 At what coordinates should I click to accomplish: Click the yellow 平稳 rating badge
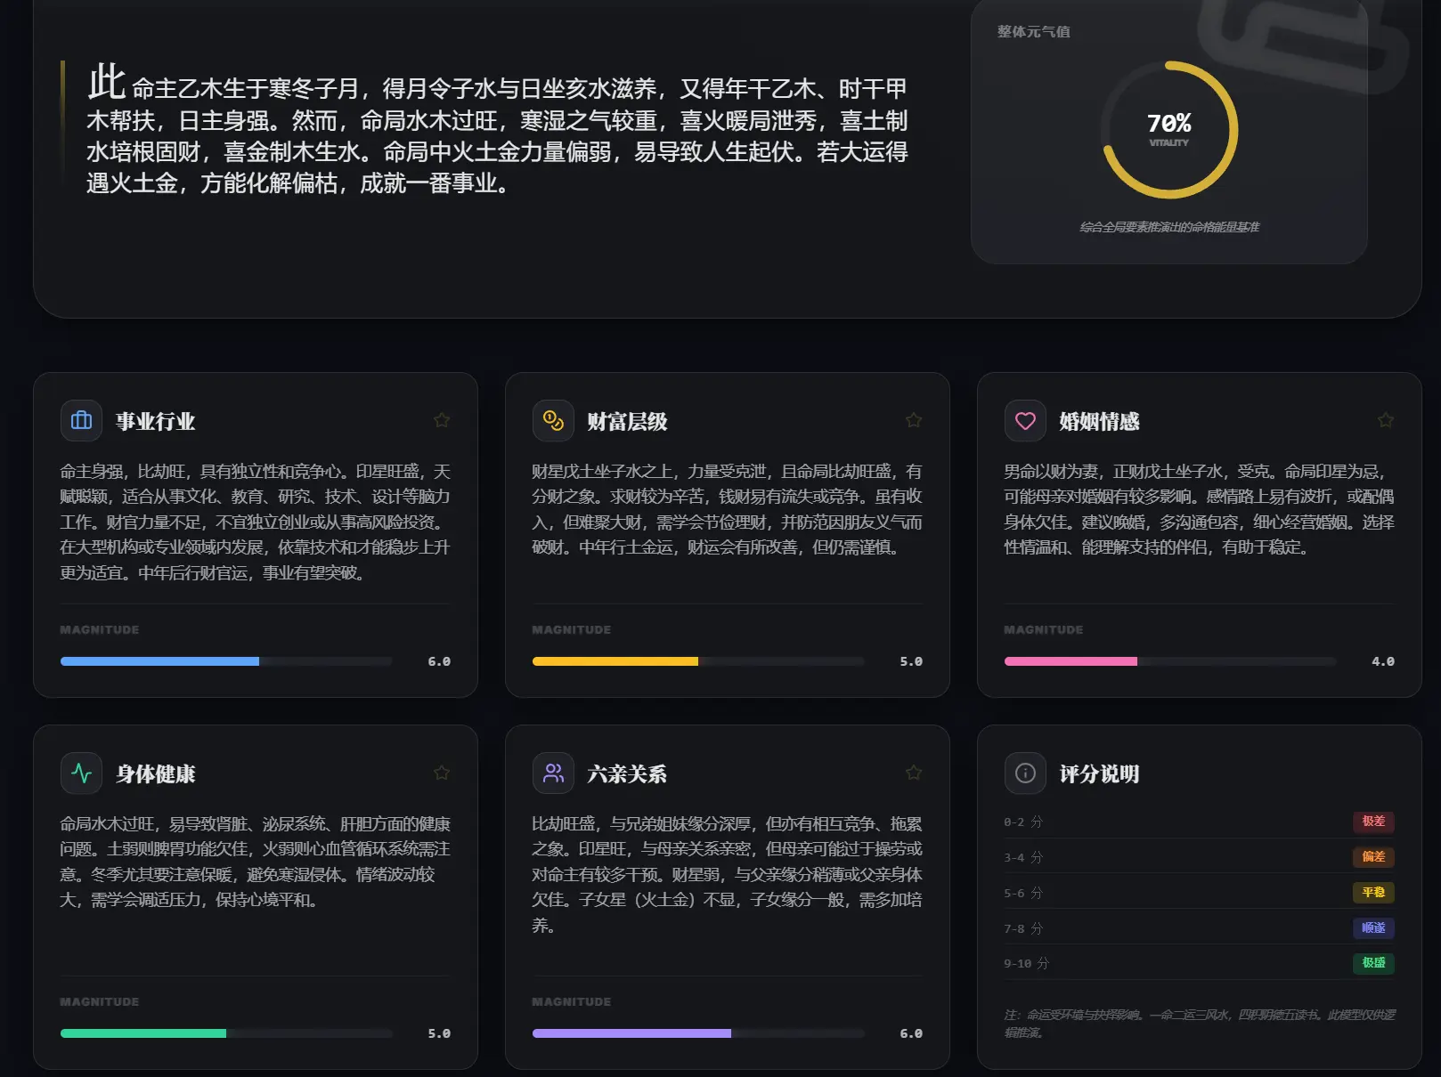click(x=1373, y=893)
